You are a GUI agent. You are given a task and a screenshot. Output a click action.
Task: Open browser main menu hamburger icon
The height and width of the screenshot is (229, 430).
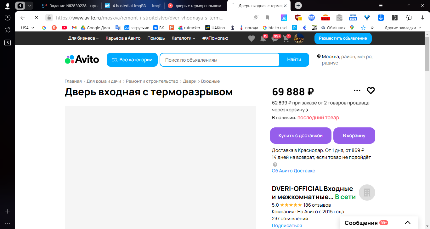pos(381,6)
